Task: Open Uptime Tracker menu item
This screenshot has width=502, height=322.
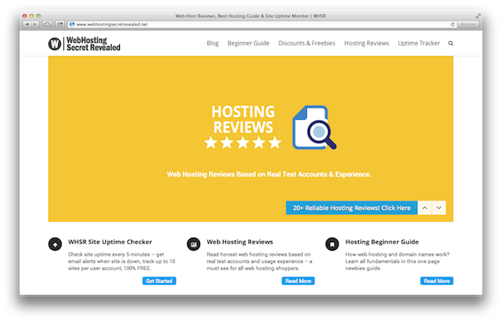Action: point(419,43)
